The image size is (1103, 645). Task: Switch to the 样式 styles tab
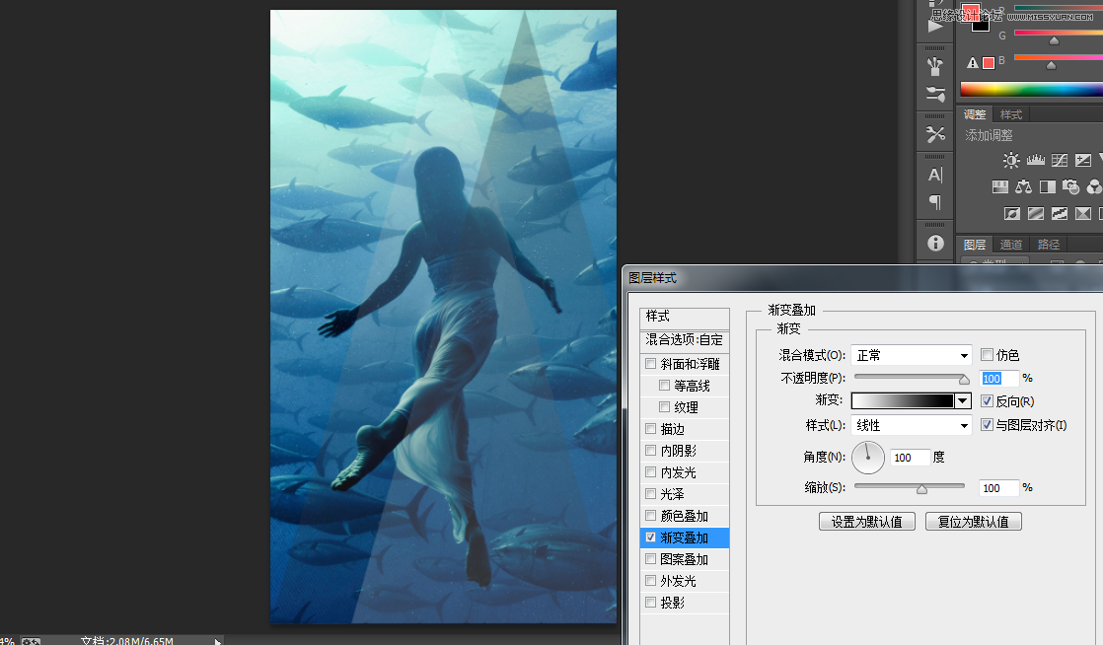click(1009, 113)
